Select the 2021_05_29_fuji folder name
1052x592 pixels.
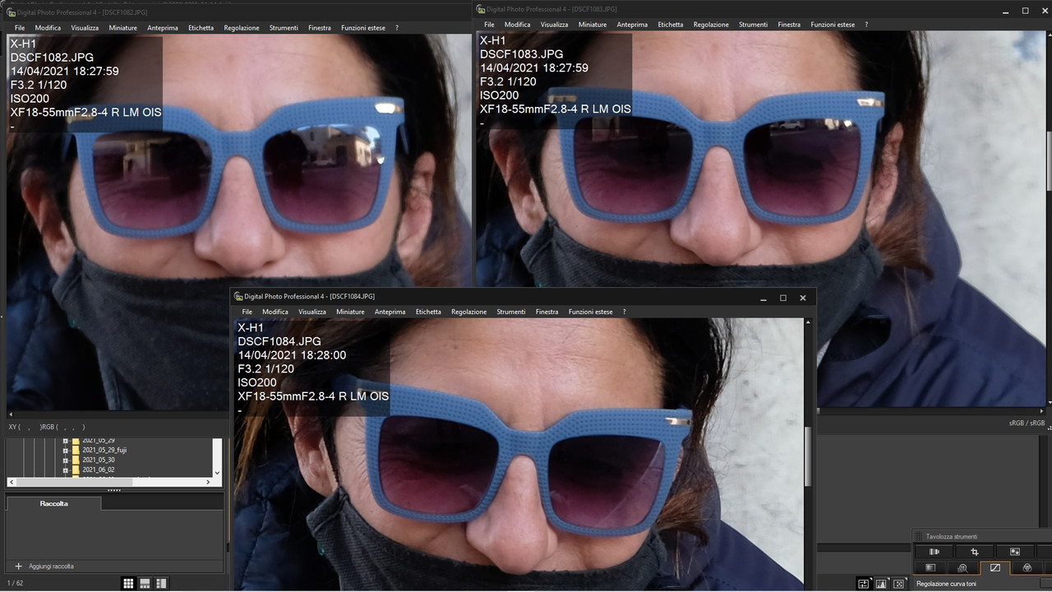[105, 451]
